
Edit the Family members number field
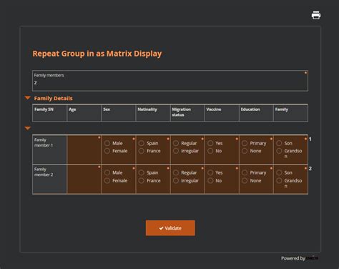tap(170, 81)
